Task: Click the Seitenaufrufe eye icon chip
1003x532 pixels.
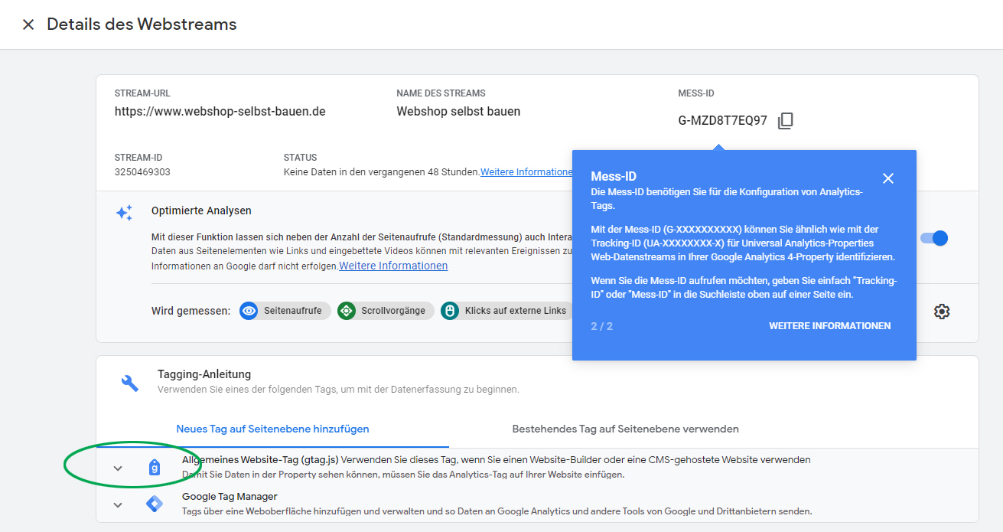Action: coord(285,311)
